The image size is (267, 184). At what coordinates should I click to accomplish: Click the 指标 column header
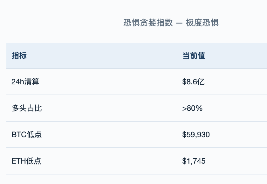click(x=19, y=56)
